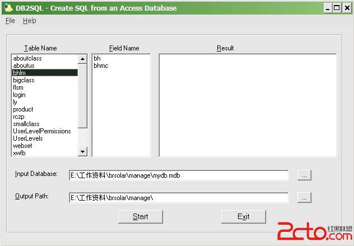Image resolution: width=354 pixels, height=246 pixels.
Task: Select the rczp table
Action: [45, 117]
